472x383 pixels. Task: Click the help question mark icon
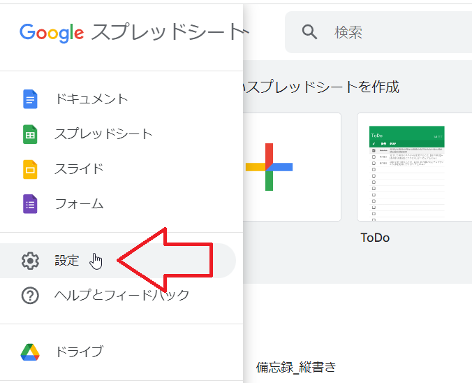click(30, 296)
